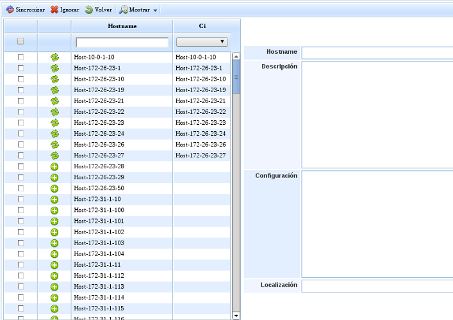This screenshot has height=320, width=453.
Task: Check the box for Host-172-26-23-1
Action: (x=21, y=68)
